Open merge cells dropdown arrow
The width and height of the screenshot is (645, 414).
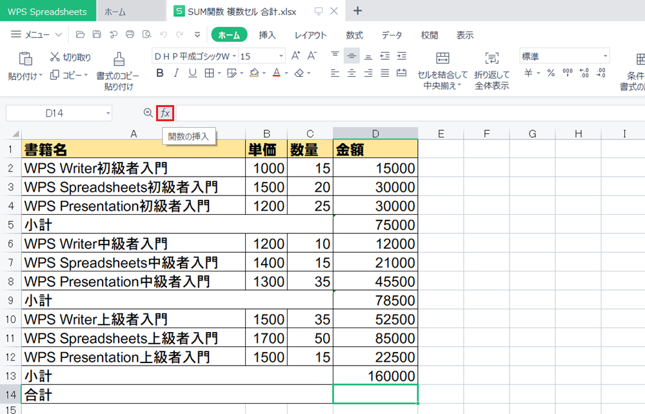(459, 85)
